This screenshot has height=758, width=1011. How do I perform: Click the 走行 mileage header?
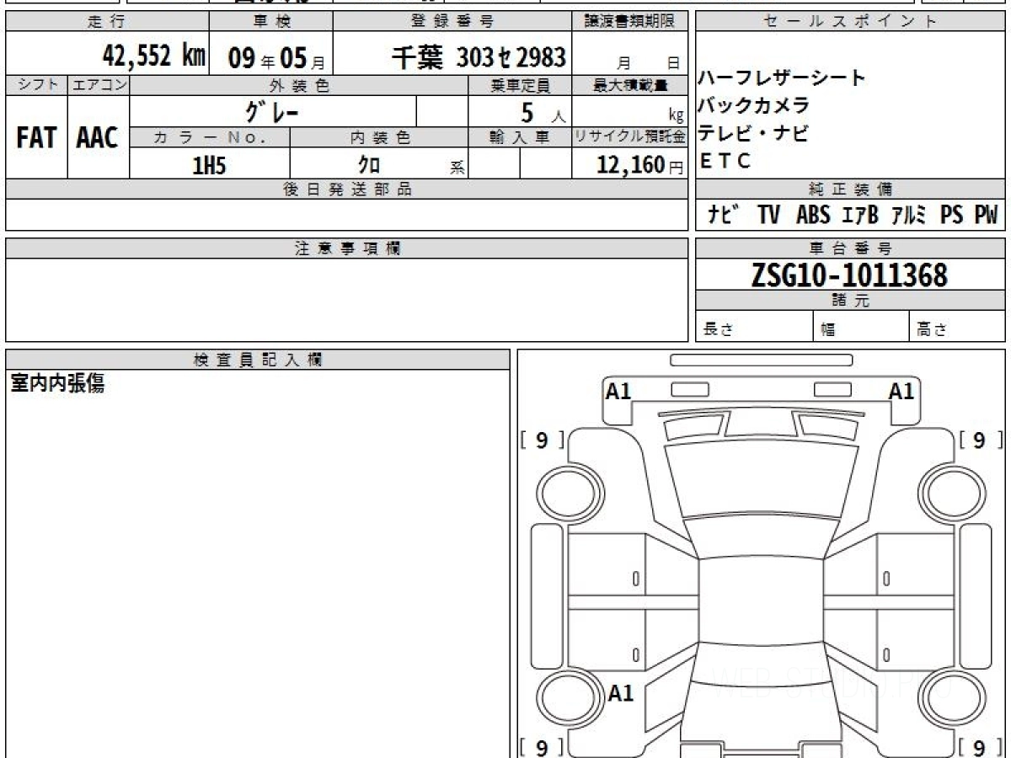click(106, 22)
